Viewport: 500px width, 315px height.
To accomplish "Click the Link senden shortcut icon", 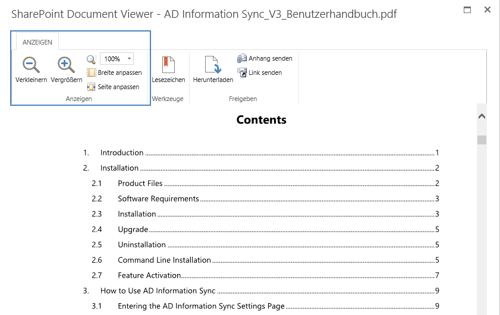I will click(242, 73).
